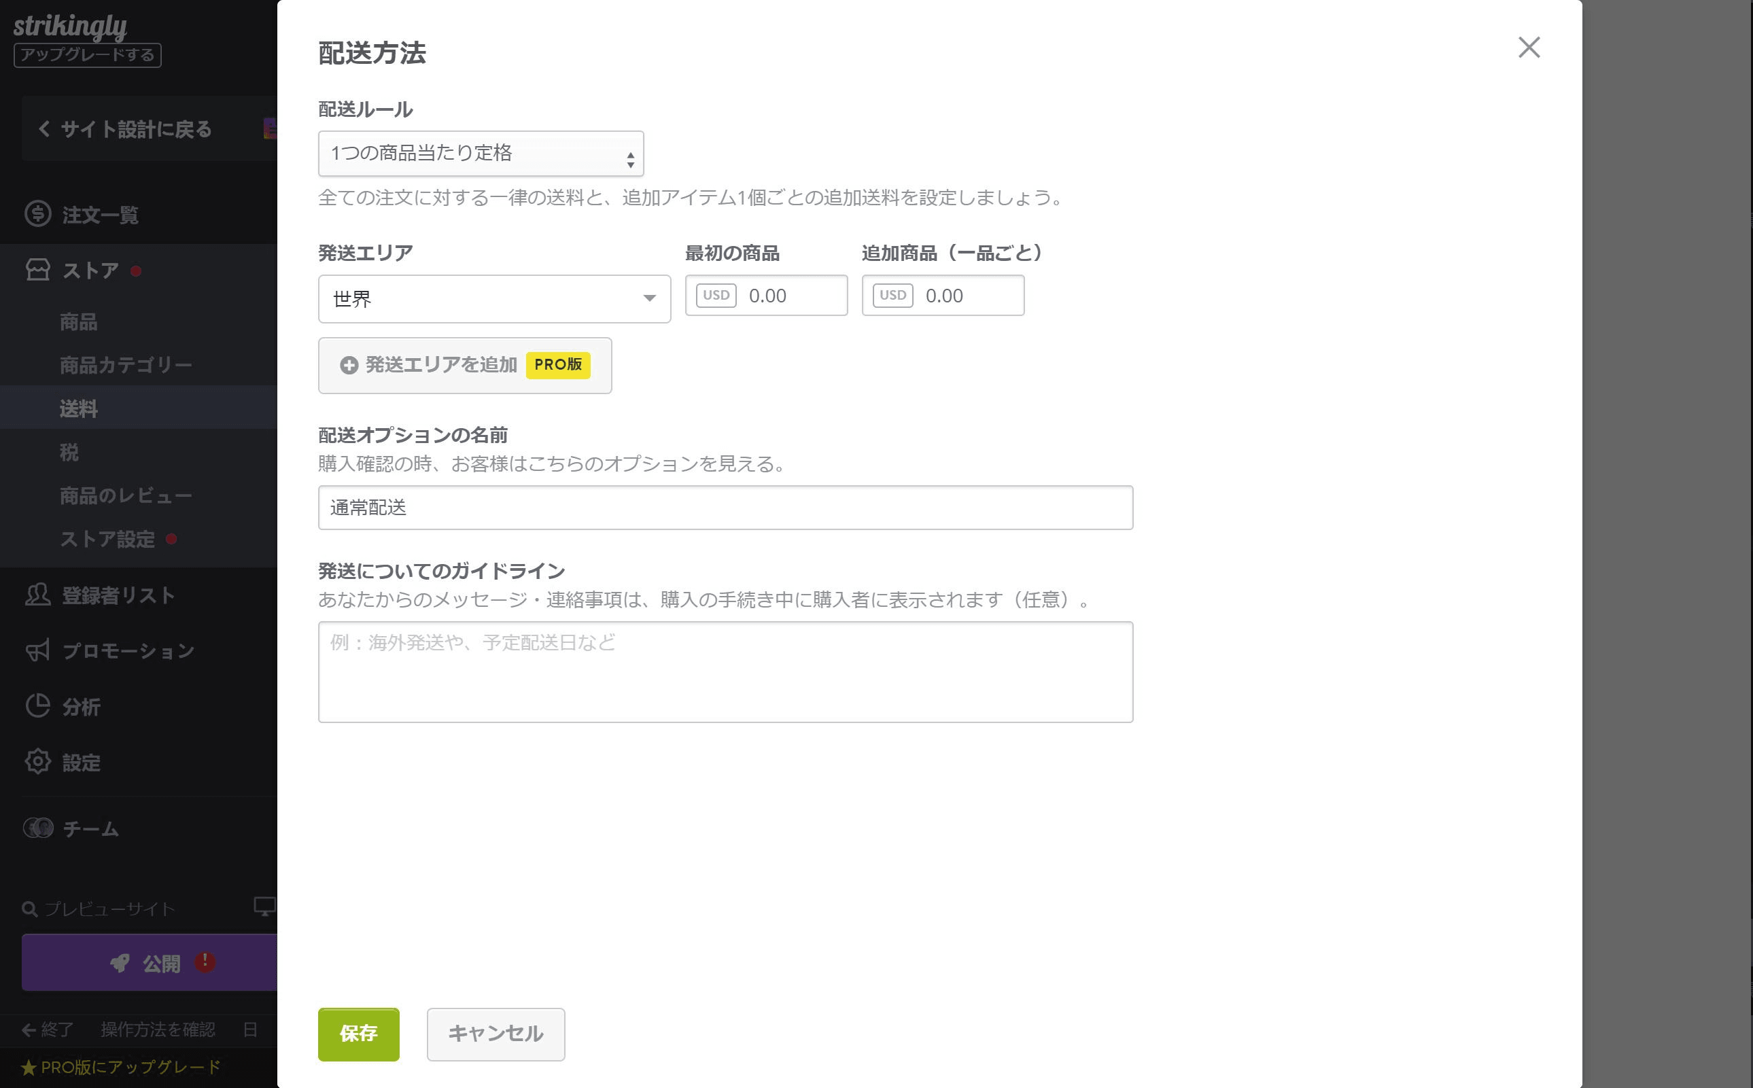
Task: Click the analytics pie chart icon
Action: point(37,706)
